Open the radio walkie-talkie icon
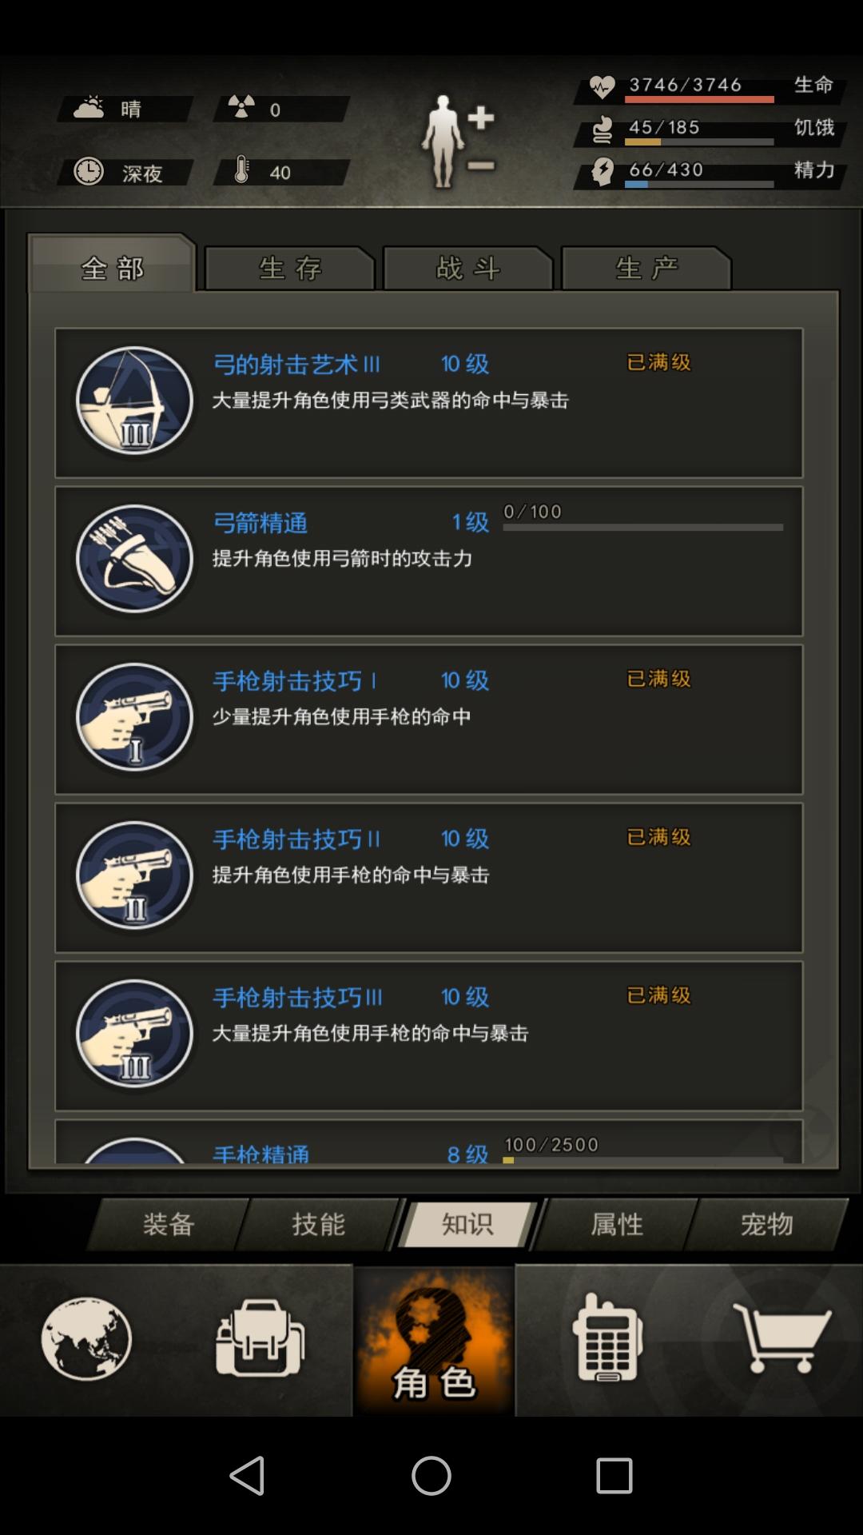The width and height of the screenshot is (863, 1535). click(606, 1337)
